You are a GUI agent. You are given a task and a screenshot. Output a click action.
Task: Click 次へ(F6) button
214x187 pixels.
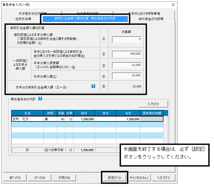click(x=40, y=178)
